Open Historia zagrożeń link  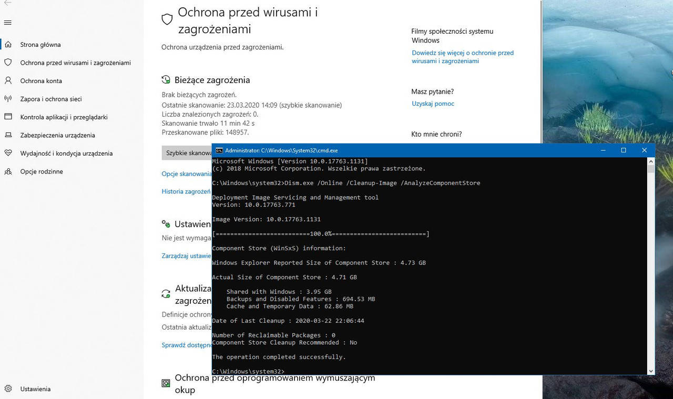(187, 191)
